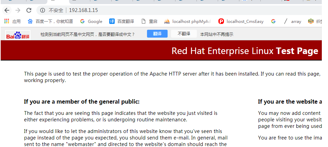The image size is (328, 147).
Task: Click the 百度翻译 bookmark icon
Action: coord(112,21)
